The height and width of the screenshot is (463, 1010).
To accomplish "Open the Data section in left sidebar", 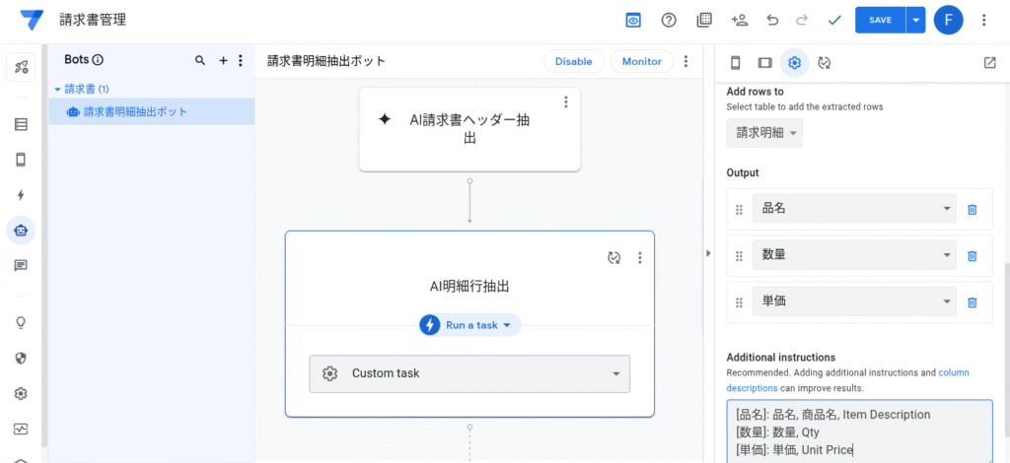I will click(x=21, y=125).
